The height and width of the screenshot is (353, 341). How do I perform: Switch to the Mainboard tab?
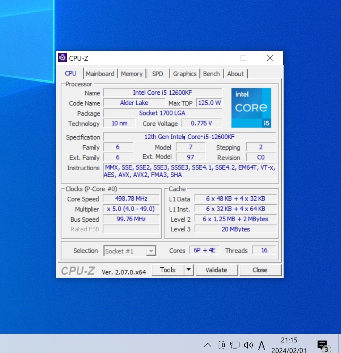(x=100, y=74)
